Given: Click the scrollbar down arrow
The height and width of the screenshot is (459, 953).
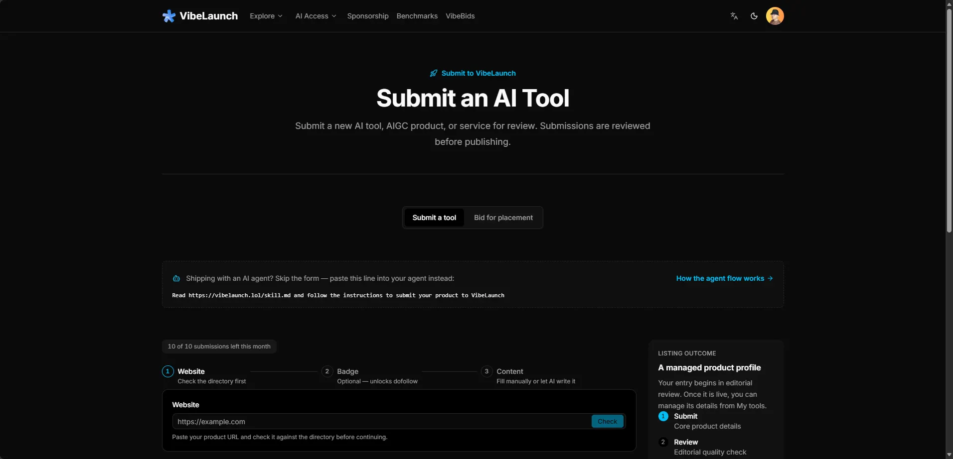Looking at the screenshot, I should pos(949,455).
